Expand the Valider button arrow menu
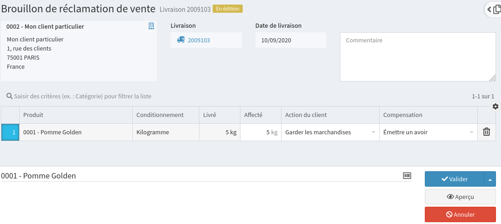The image size is (501, 224). tap(490, 179)
